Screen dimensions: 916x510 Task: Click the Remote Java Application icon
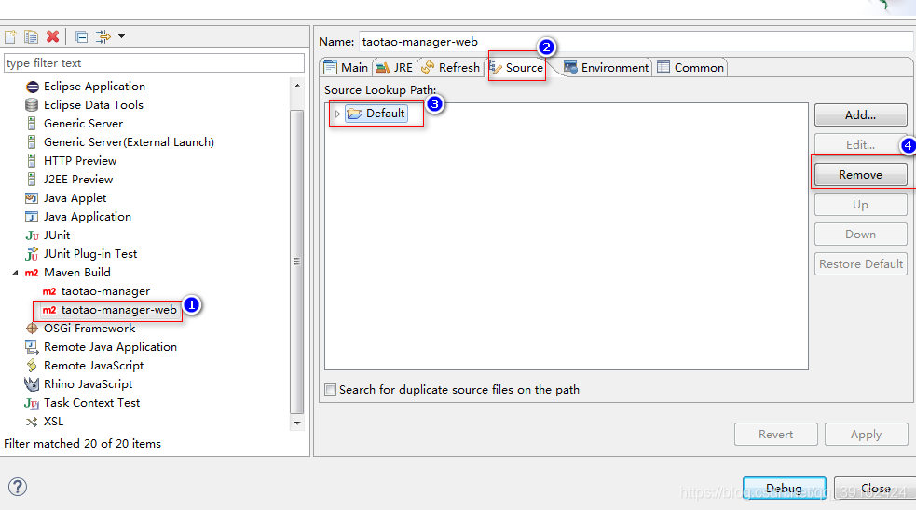click(x=32, y=347)
